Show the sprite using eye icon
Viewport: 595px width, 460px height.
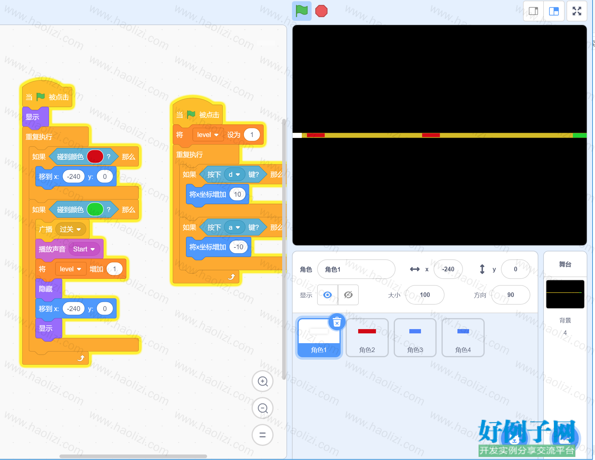pyautogui.click(x=328, y=295)
